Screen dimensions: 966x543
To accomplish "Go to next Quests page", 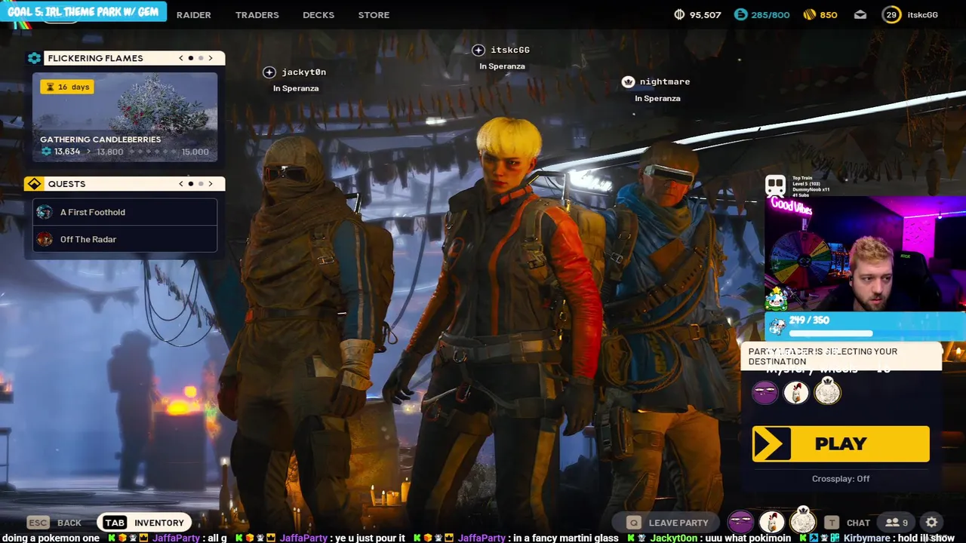I will click(x=211, y=184).
